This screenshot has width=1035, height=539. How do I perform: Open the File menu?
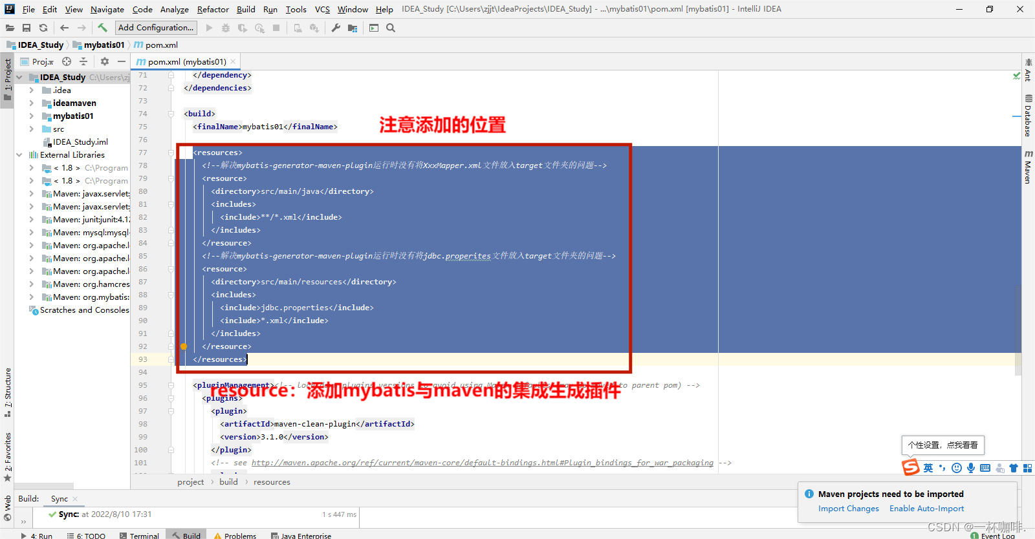(28, 9)
